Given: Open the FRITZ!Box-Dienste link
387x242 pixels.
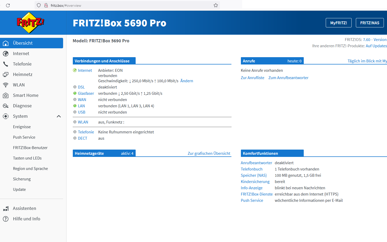Looking at the screenshot, I should coord(257,194).
